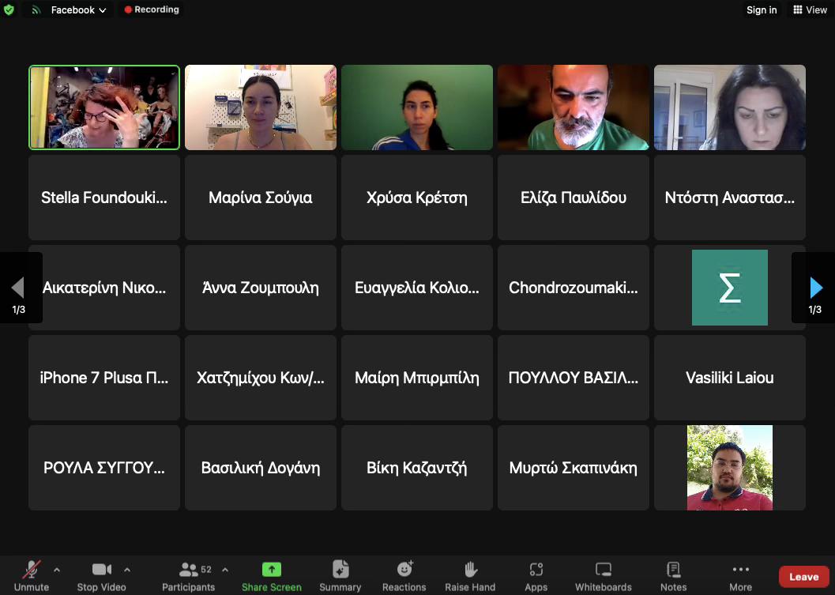Viewport: 835px width, 595px height.
Task: Click the red Leave button
Action: pos(803,577)
